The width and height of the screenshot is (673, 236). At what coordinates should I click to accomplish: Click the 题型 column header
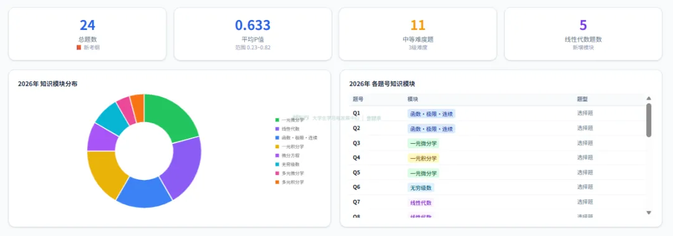(x=583, y=99)
